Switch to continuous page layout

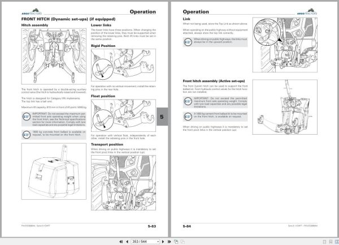point(331,242)
